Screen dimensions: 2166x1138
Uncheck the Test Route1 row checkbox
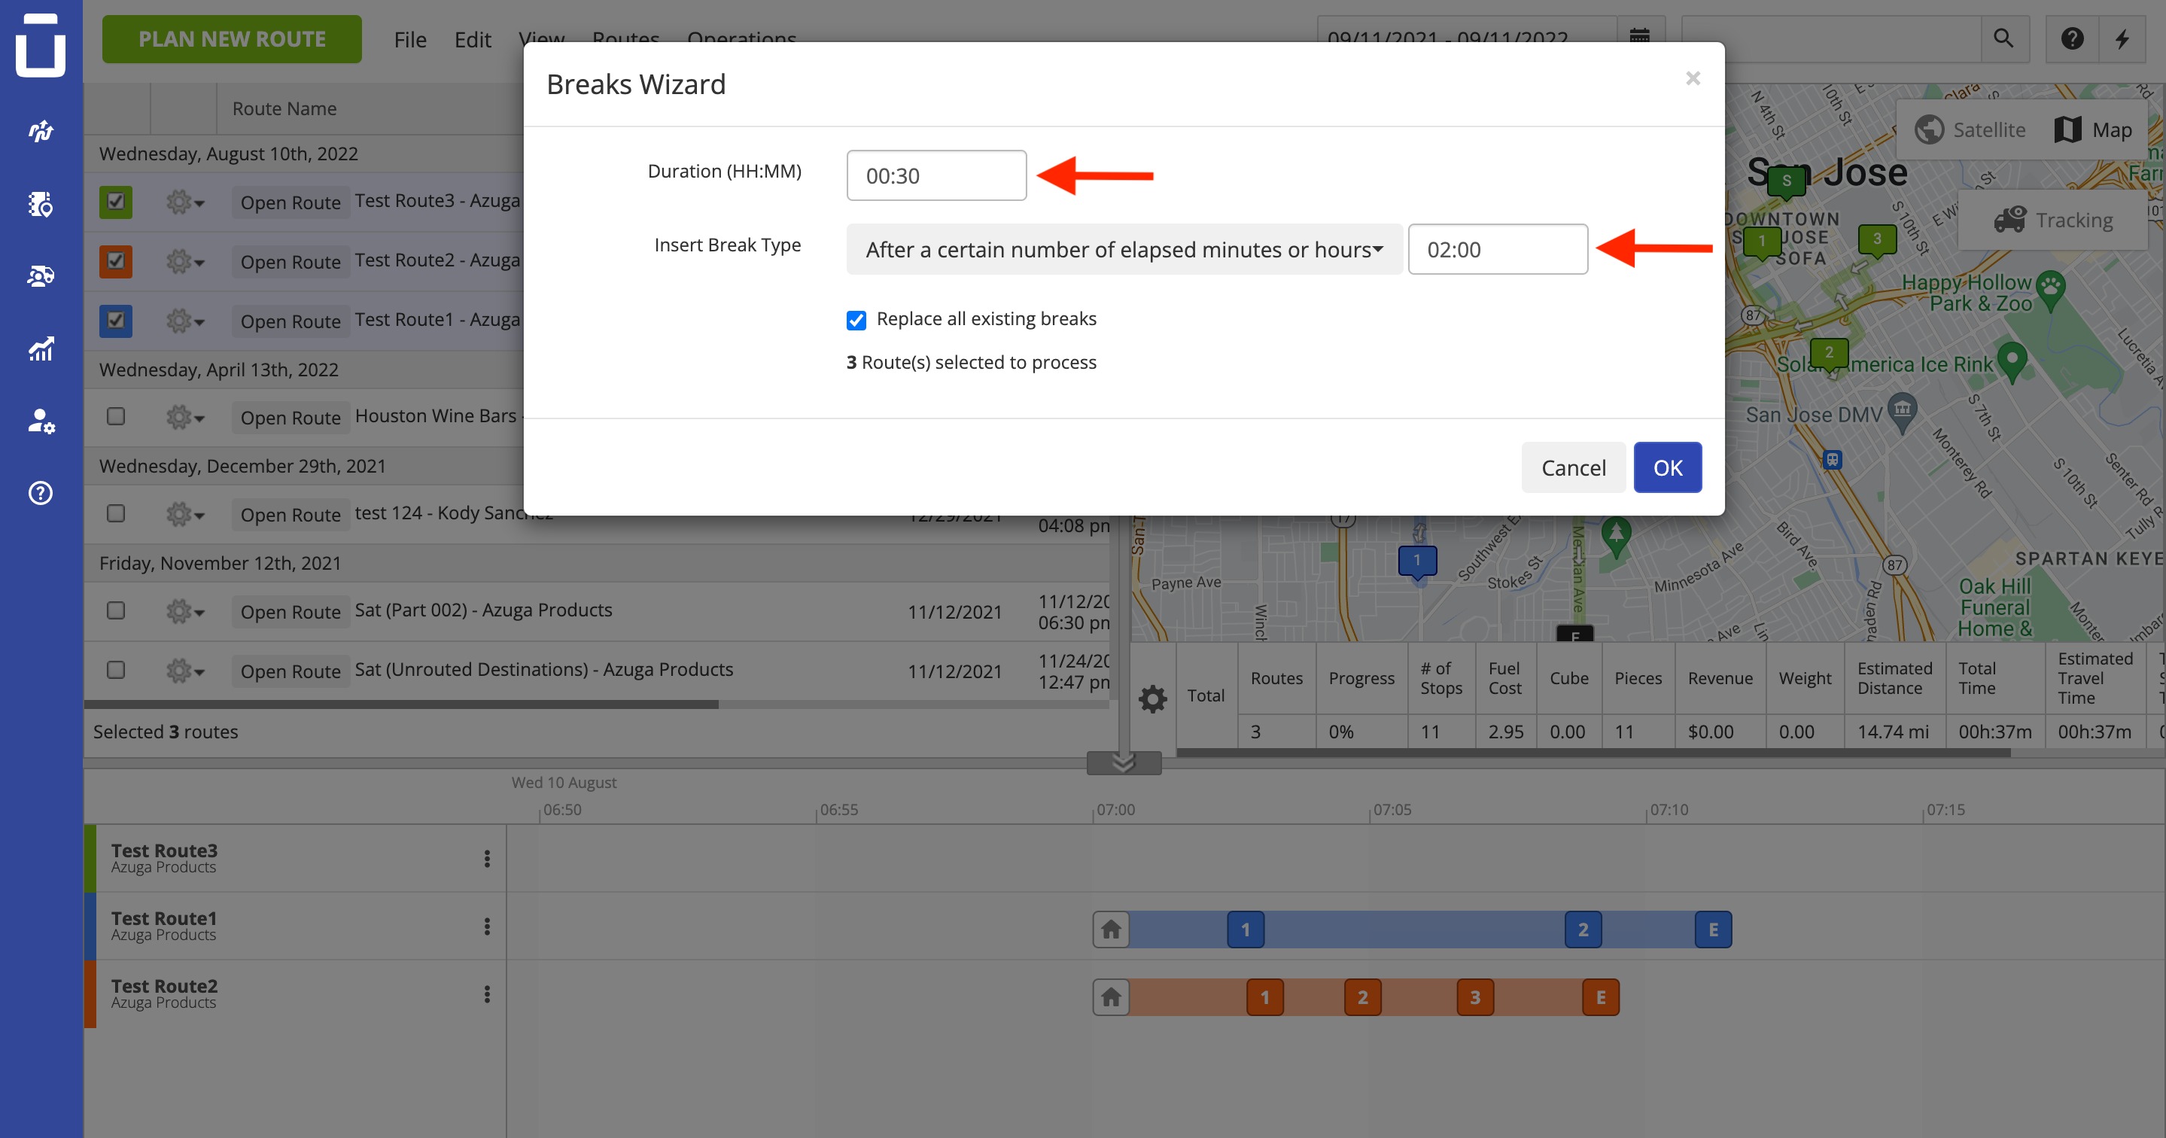coord(116,321)
